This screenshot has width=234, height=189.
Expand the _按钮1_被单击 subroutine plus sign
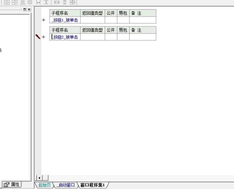[43, 20]
